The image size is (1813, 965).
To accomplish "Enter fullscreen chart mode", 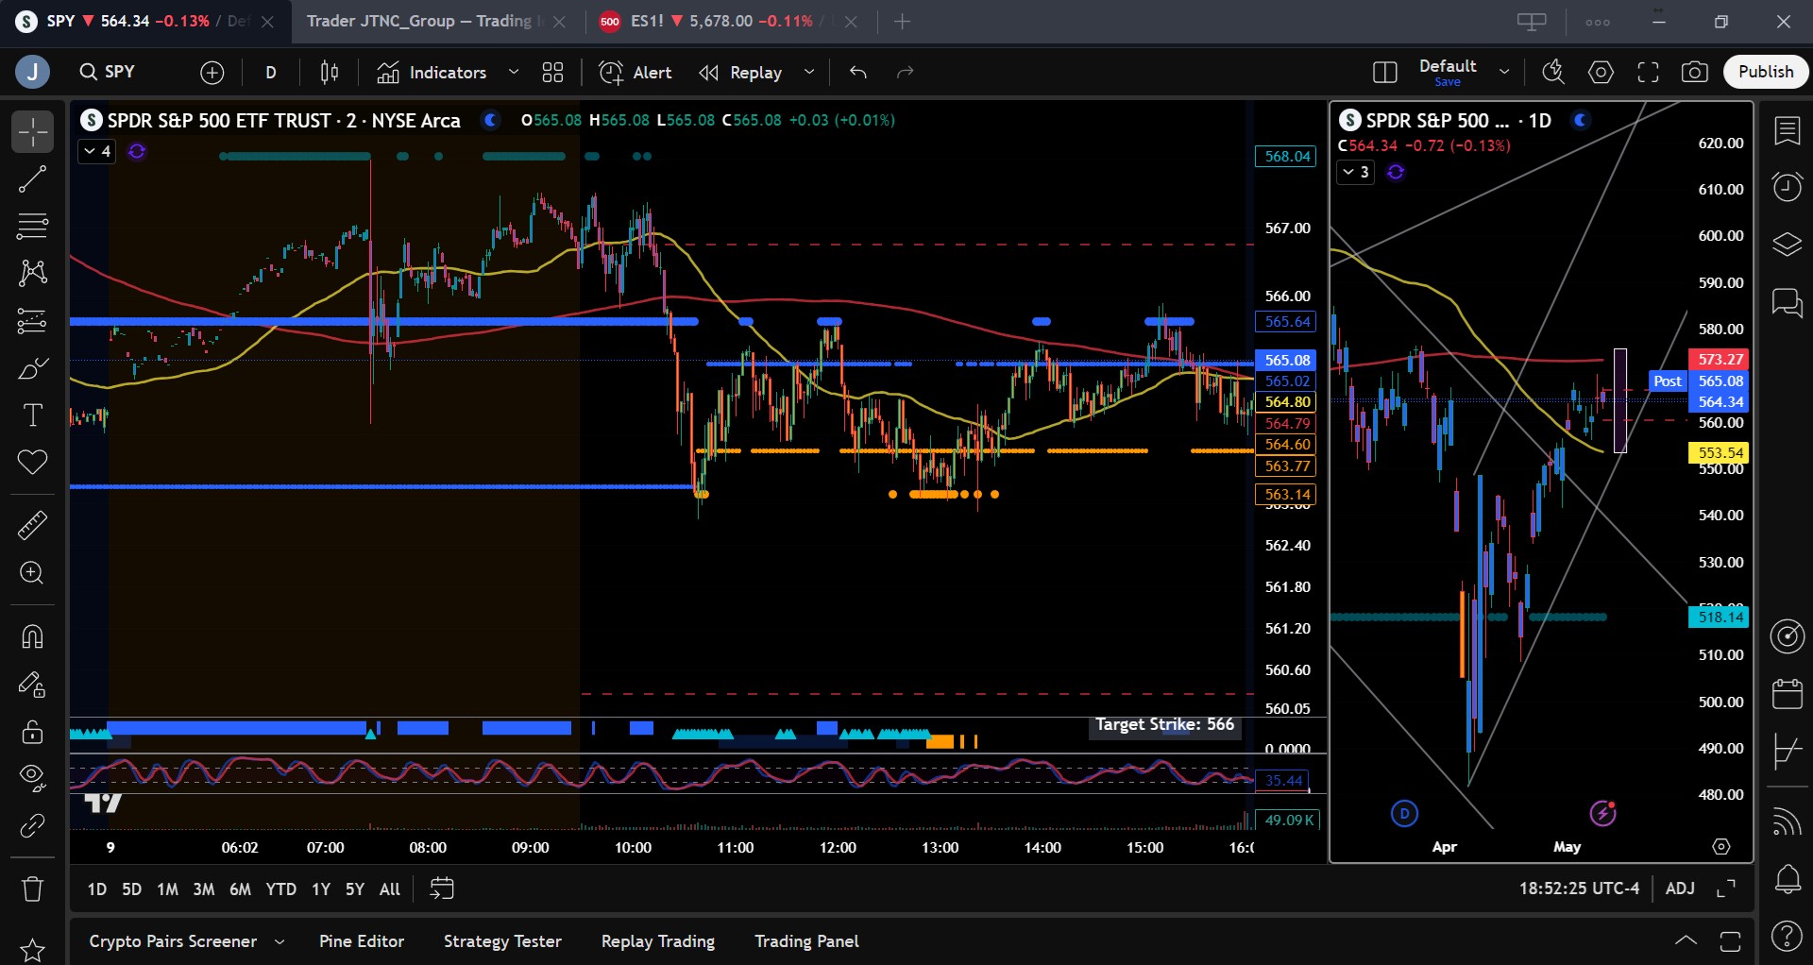I will tap(1648, 72).
